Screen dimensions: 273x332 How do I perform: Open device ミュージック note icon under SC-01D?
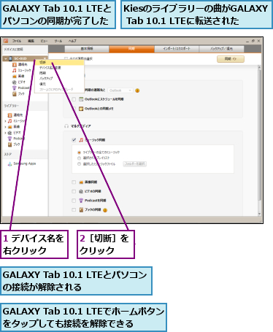pos(15,70)
